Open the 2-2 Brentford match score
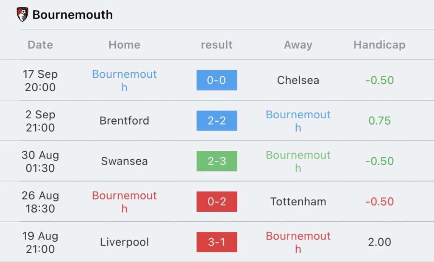Image resolution: width=434 pixels, height=262 pixels. [217, 121]
